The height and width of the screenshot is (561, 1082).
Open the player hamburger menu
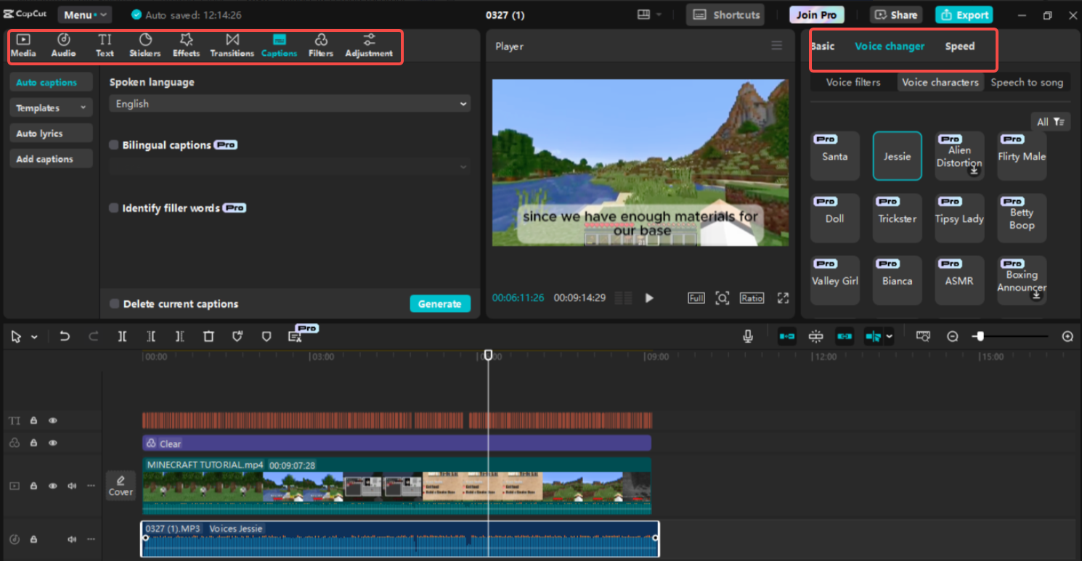click(x=777, y=46)
